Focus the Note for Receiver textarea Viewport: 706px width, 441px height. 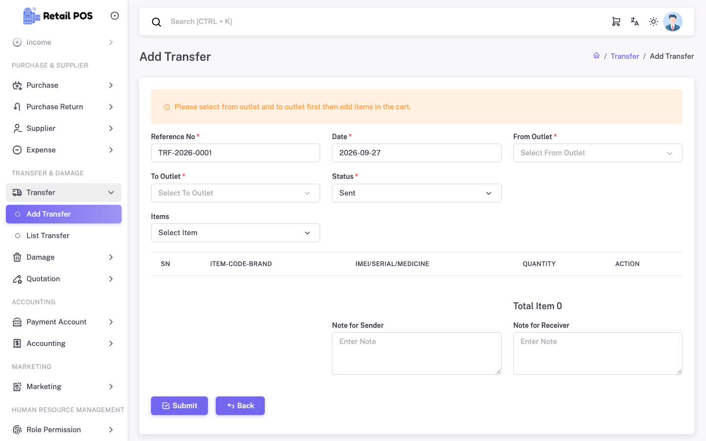(598, 353)
